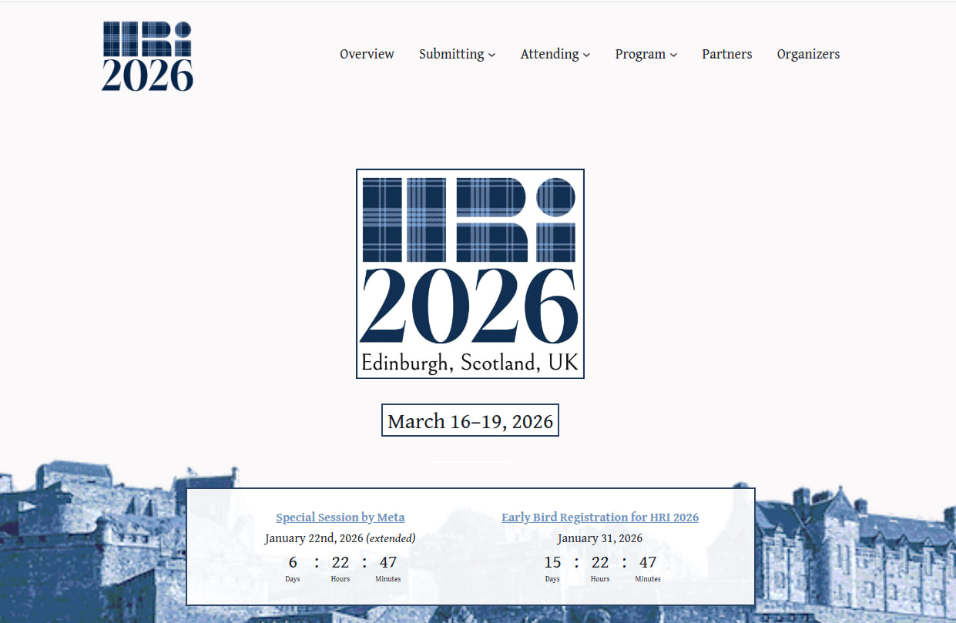This screenshot has width=956, height=623.
Task: Navigate to the Organizers page
Action: coord(808,54)
